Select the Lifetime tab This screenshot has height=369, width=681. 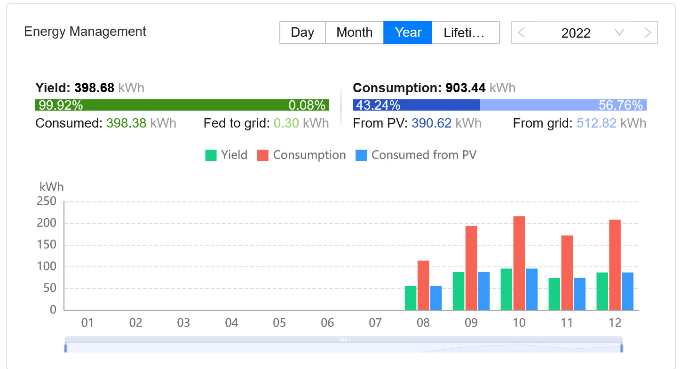pos(465,32)
